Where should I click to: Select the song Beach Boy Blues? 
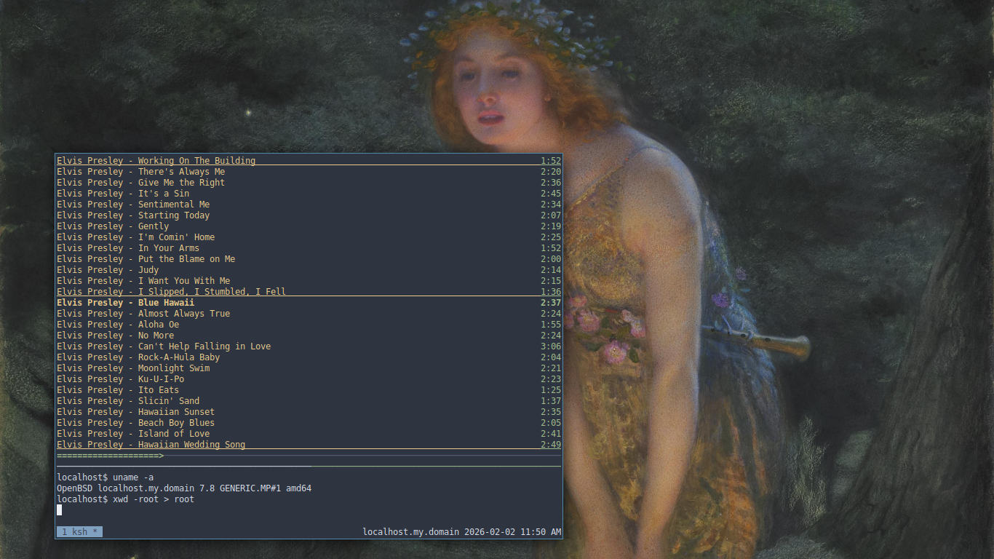coord(135,423)
